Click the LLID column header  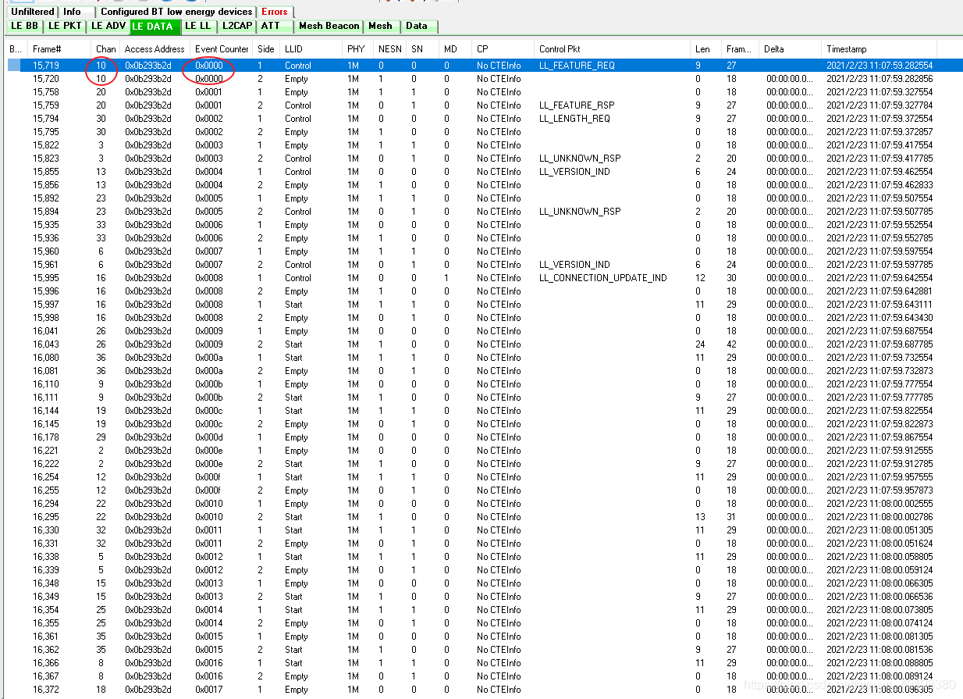(x=311, y=49)
